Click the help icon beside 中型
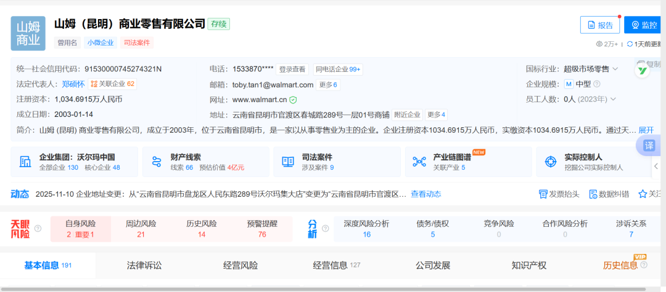This screenshot has width=666, height=292. (597, 84)
